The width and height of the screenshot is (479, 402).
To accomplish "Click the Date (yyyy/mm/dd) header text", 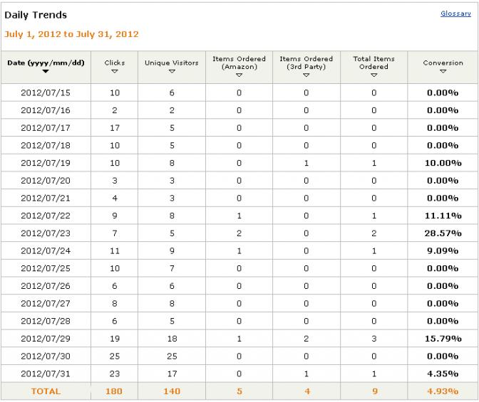I will tap(46, 63).
